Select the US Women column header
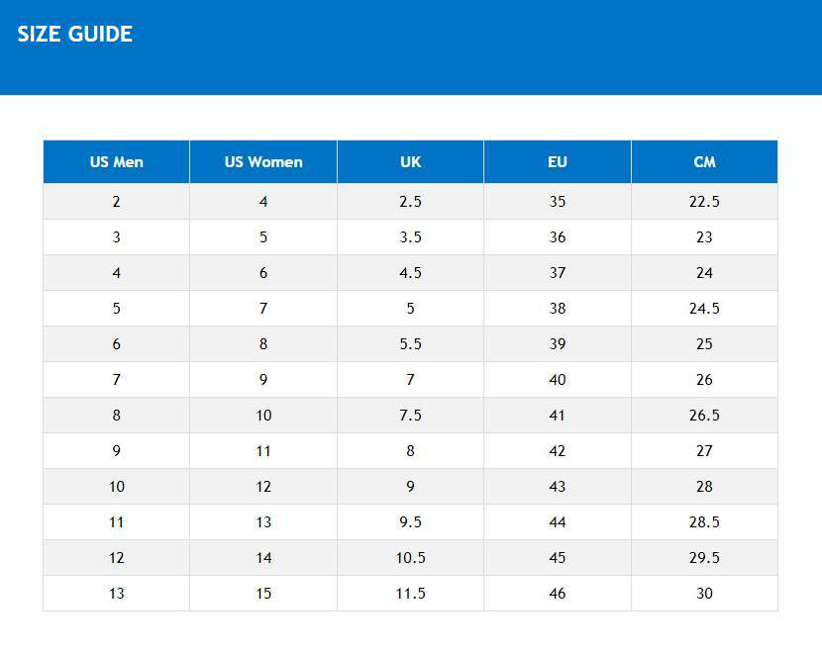This screenshot has height=653, width=822. point(263,162)
